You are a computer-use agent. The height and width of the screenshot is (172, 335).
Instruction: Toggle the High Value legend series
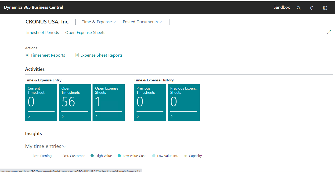coord(101,156)
